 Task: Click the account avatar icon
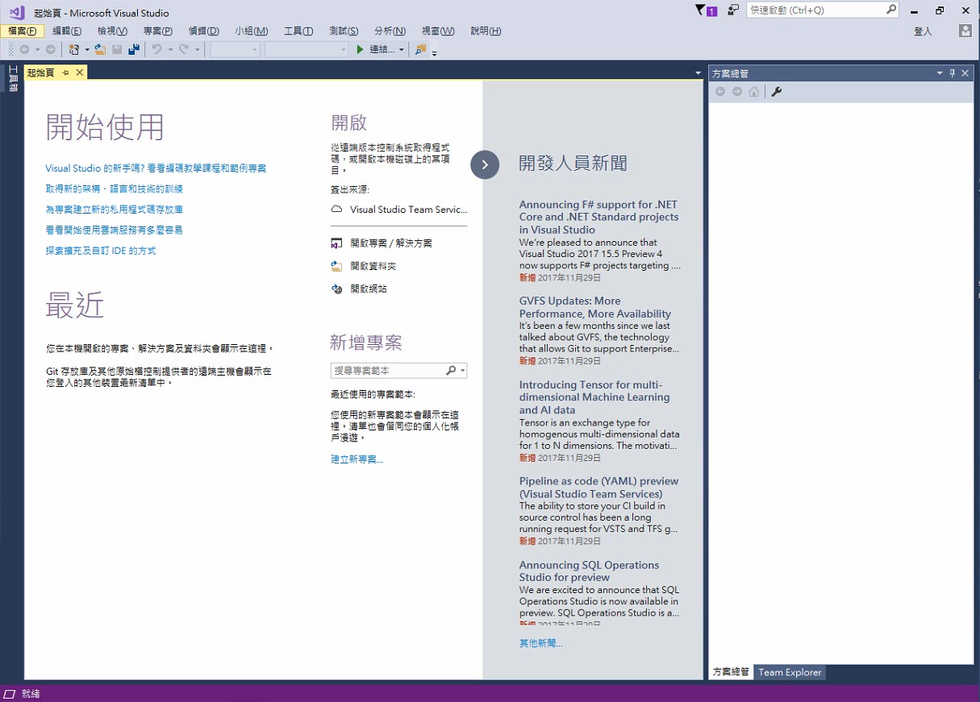965,31
